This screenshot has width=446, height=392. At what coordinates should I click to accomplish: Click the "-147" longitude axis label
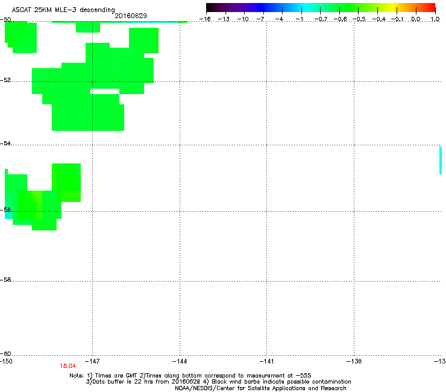tap(92, 361)
